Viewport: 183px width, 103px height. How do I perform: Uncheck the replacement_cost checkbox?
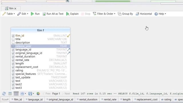13,67
